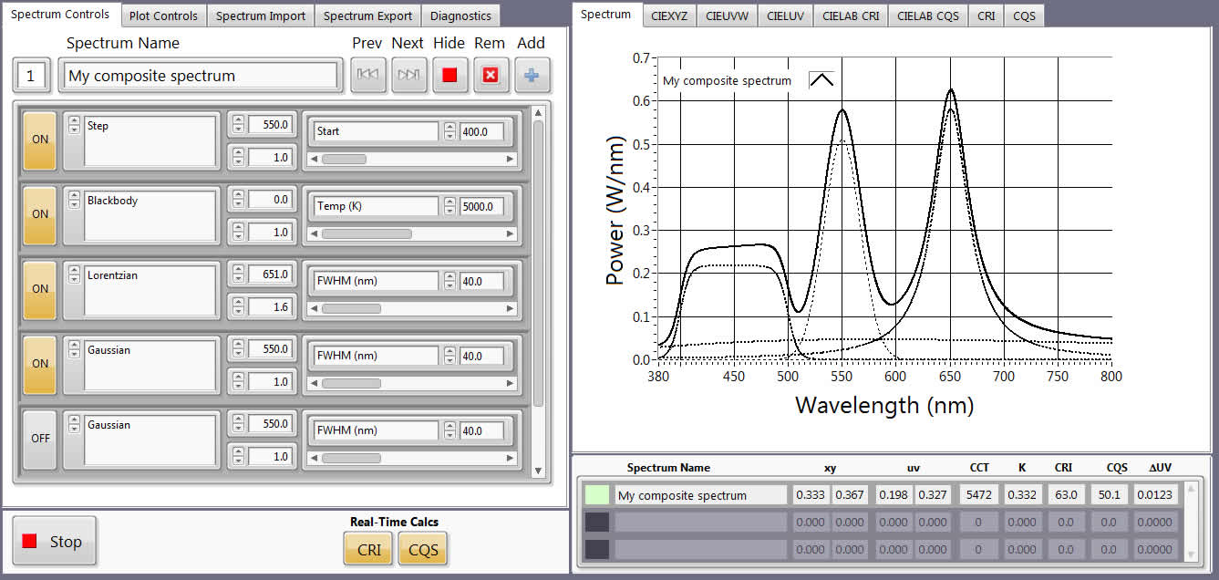
Task: Open the CIELAB CRI plot tab
Action: pyautogui.click(x=850, y=16)
